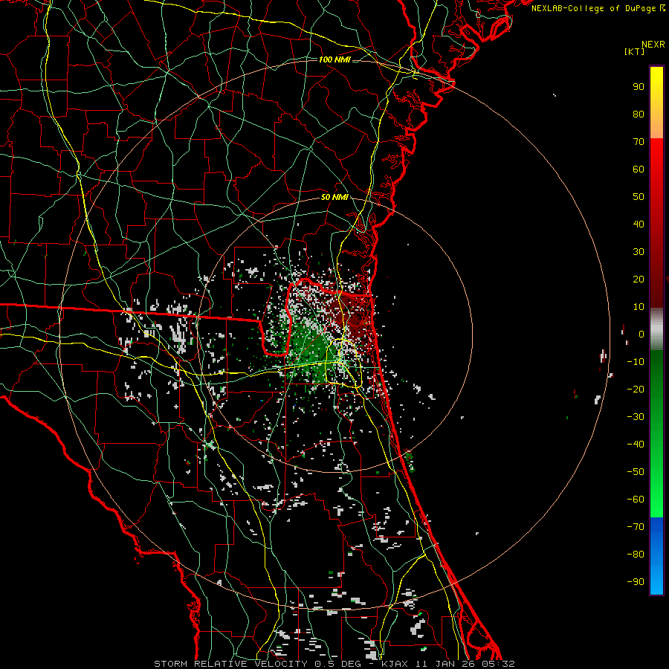Click the bright green segment of the color bar
Image resolution: width=669 pixels, height=669 pixels.
(656, 435)
